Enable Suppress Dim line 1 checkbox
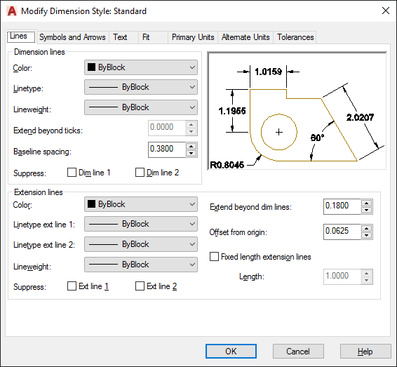This screenshot has width=397, height=367. point(72,173)
